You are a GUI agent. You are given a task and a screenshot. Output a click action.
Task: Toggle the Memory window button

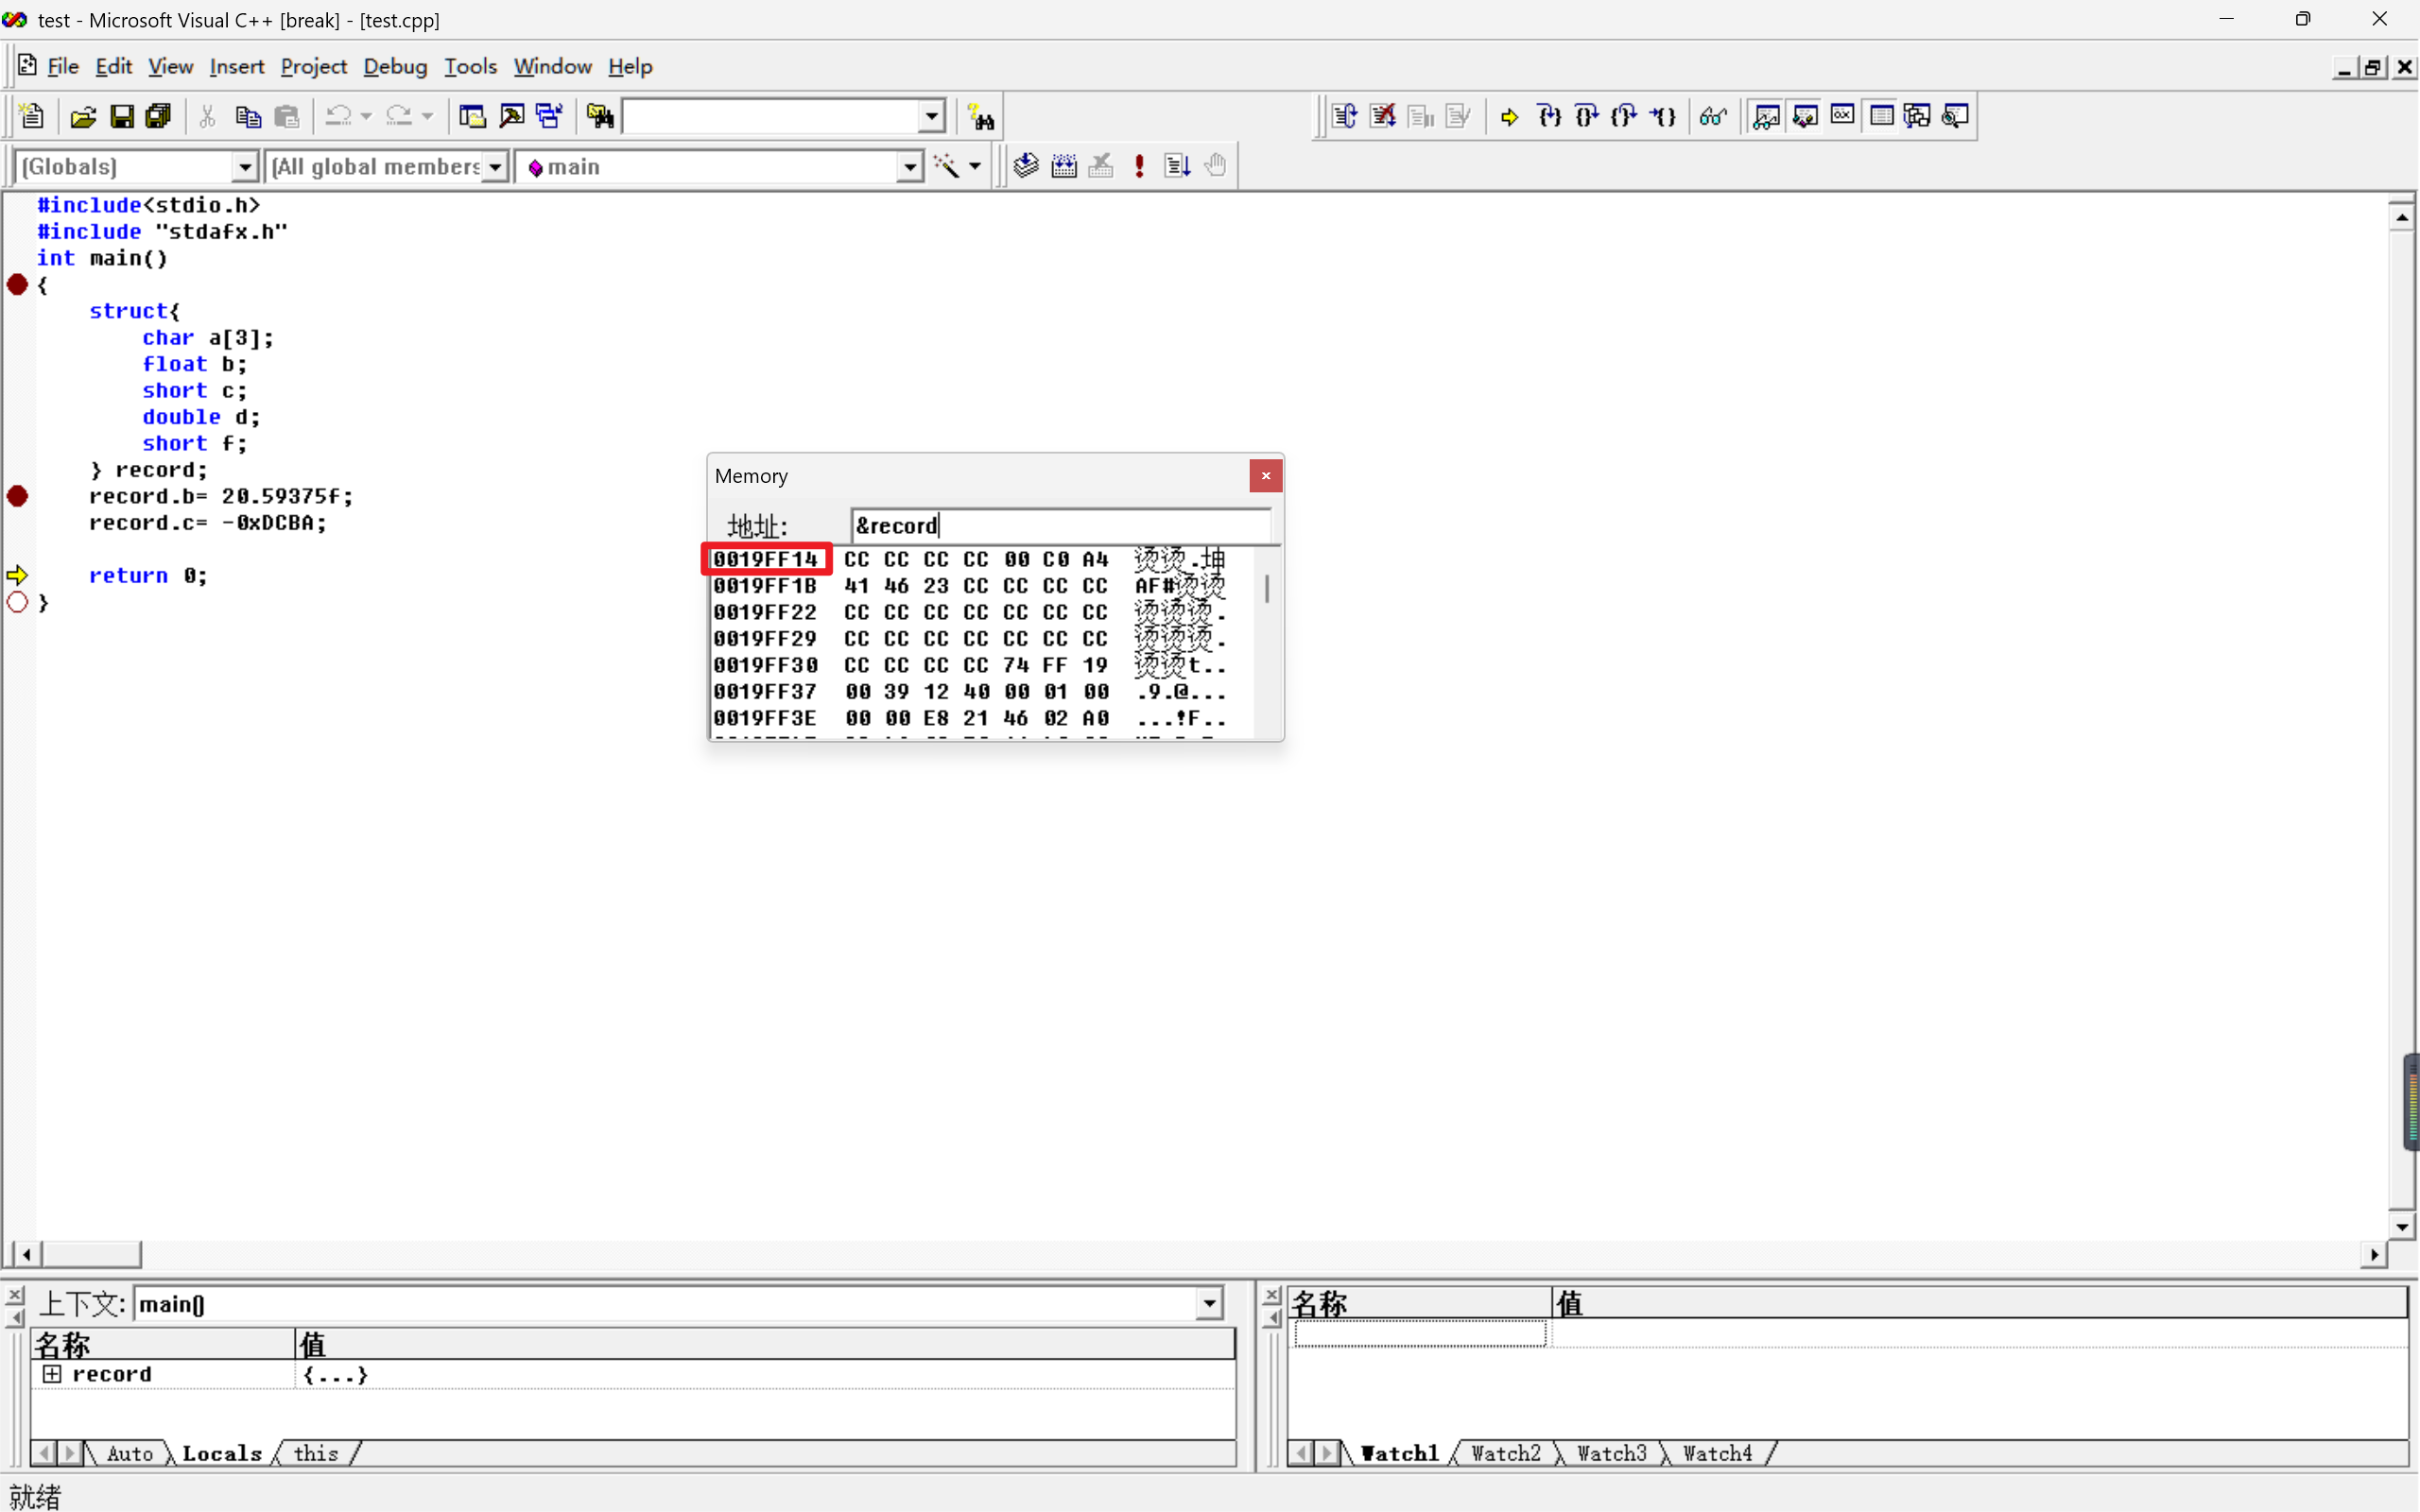pyautogui.click(x=1881, y=116)
